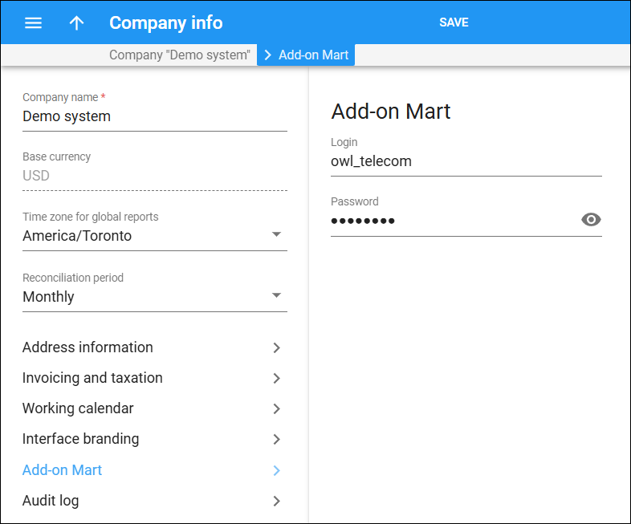Image resolution: width=631 pixels, height=524 pixels.
Task: Click the Login label
Action: (344, 142)
